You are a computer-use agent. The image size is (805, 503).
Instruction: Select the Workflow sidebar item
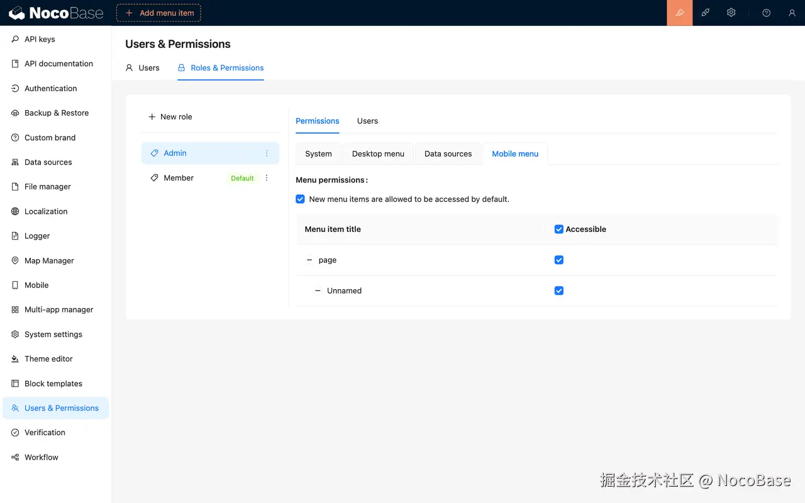point(41,457)
